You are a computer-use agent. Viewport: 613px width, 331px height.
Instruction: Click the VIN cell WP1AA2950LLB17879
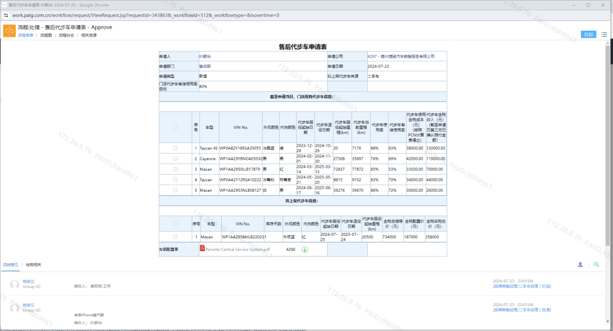pyautogui.click(x=240, y=169)
